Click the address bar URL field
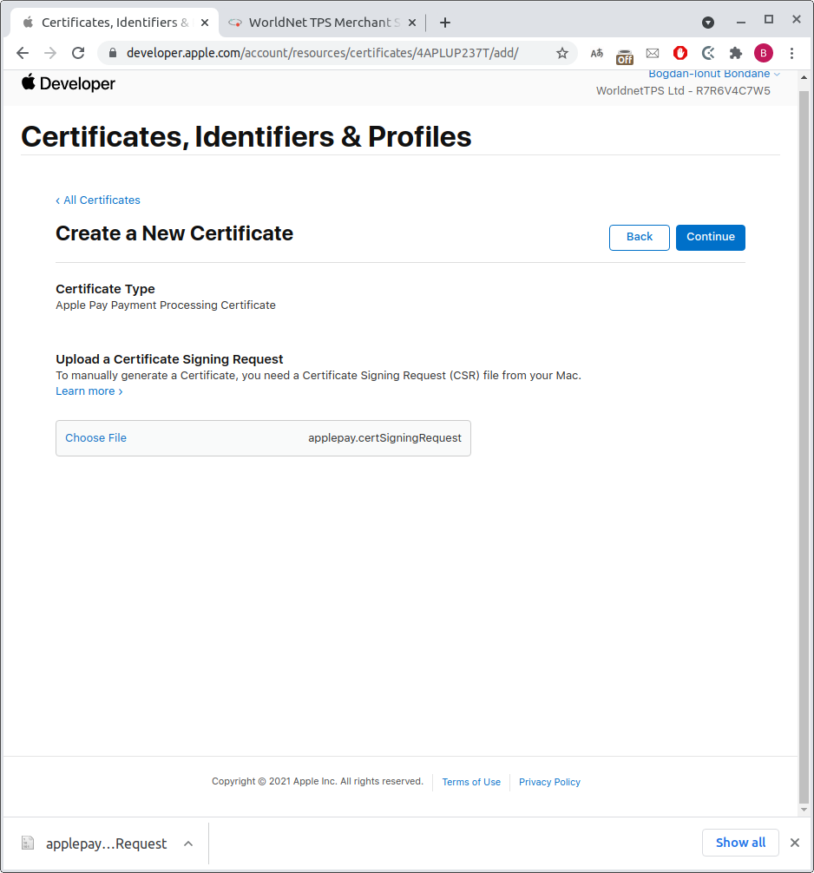The width and height of the screenshot is (814, 873). click(330, 53)
